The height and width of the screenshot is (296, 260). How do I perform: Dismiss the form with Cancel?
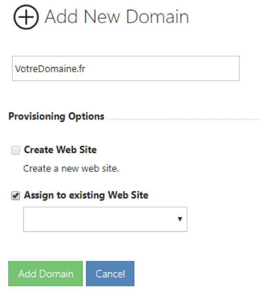(x=110, y=274)
